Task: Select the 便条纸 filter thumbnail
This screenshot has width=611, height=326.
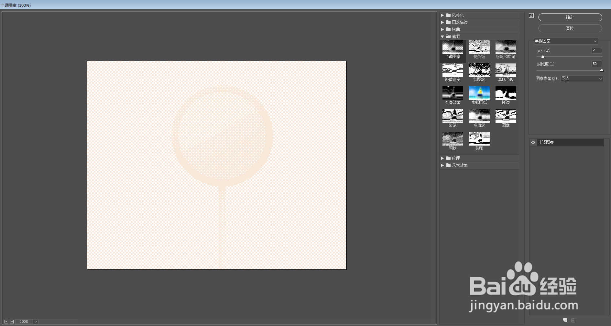Action: click(479, 47)
